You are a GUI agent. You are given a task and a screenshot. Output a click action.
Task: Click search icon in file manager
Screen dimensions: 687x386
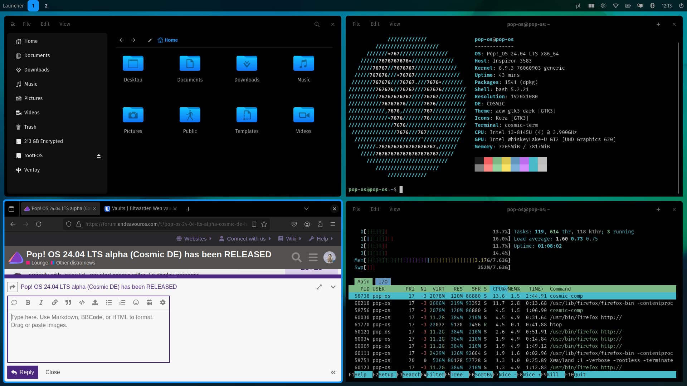[317, 24]
